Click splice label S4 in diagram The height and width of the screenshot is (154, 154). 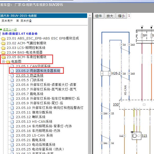point(124,45)
